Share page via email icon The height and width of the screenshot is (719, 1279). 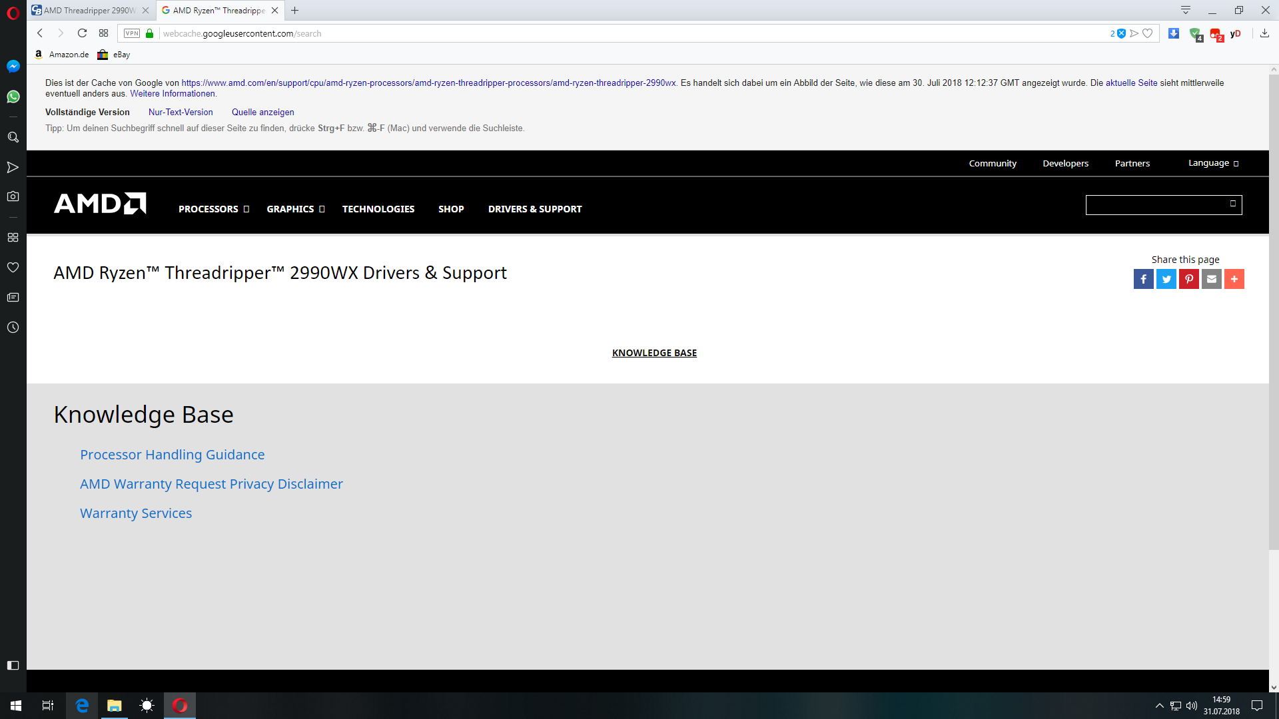[1211, 279]
